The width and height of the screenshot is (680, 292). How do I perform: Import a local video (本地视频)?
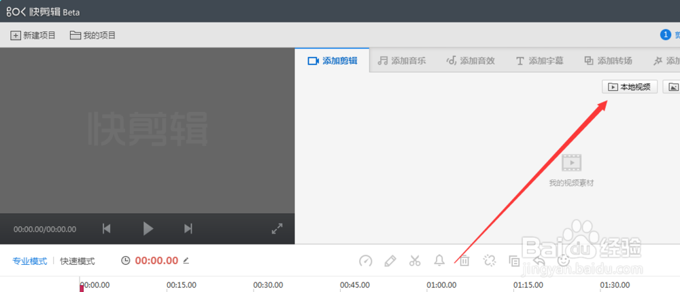pyautogui.click(x=630, y=87)
